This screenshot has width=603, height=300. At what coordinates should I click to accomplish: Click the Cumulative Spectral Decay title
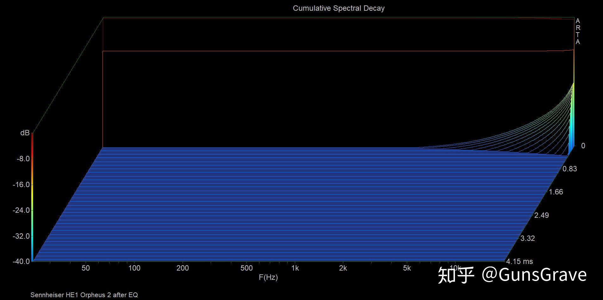(339, 8)
